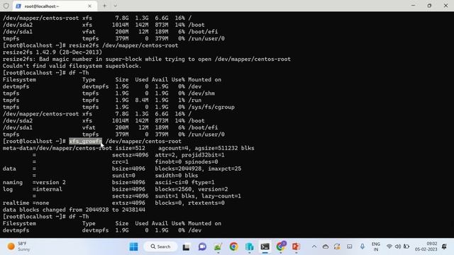Click "naming =version 2" output line
This screenshot has width=454, height=255.
click(34, 182)
